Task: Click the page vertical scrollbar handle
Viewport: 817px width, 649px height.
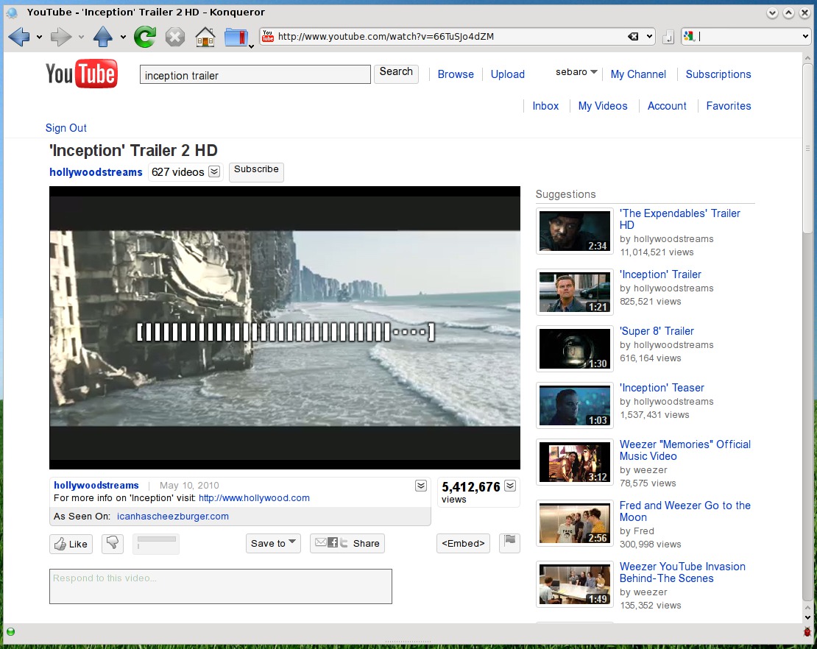Action: pyautogui.click(x=807, y=149)
